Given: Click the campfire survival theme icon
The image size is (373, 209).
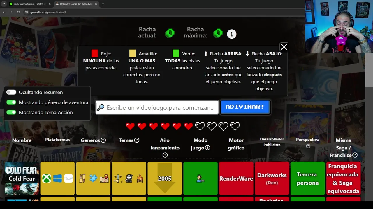Looking at the screenshot, I should [140, 179].
